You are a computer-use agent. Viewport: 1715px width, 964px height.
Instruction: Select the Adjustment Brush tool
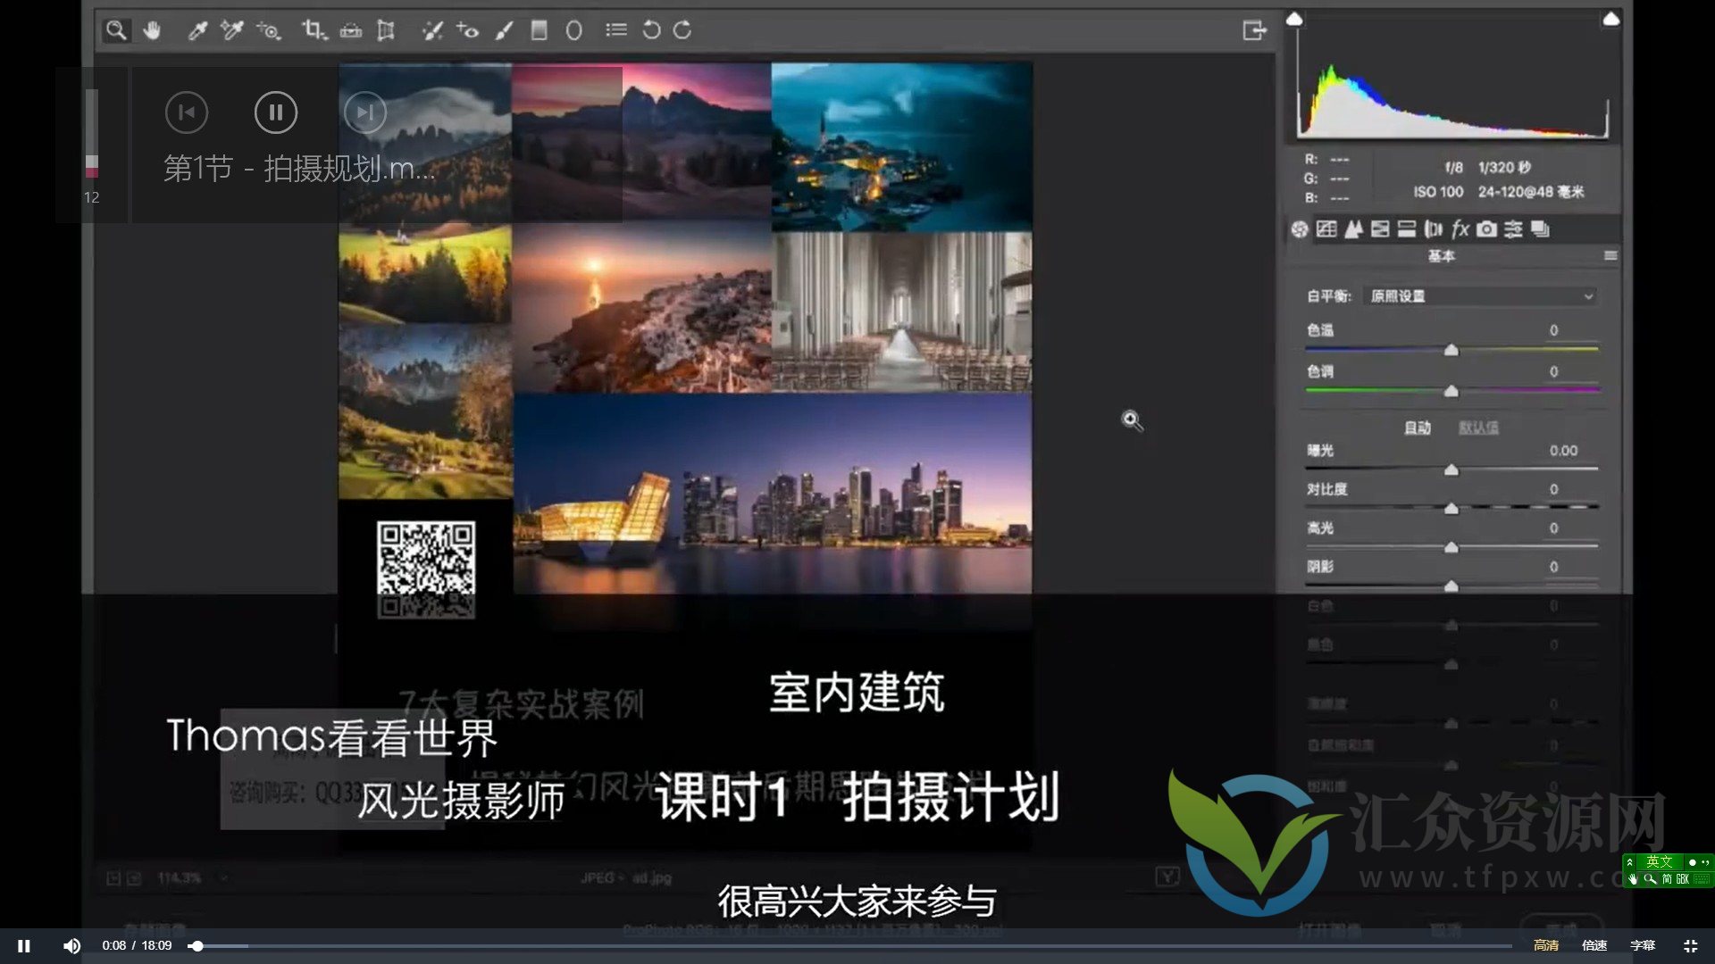504,30
